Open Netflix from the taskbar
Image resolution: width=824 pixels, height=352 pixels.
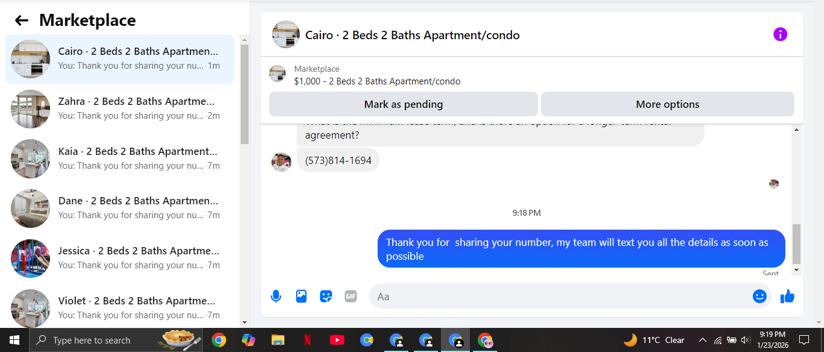point(308,341)
